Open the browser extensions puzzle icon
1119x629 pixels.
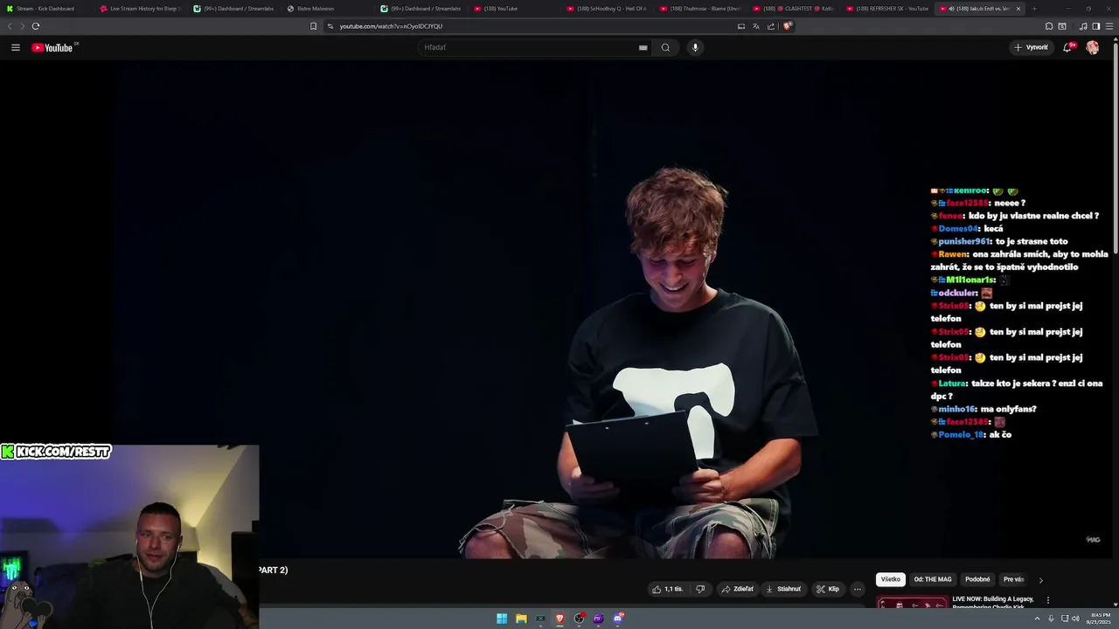tap(1049, 26)
